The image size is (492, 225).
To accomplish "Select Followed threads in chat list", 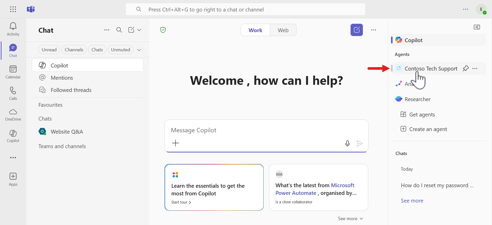I will point(71,90).
